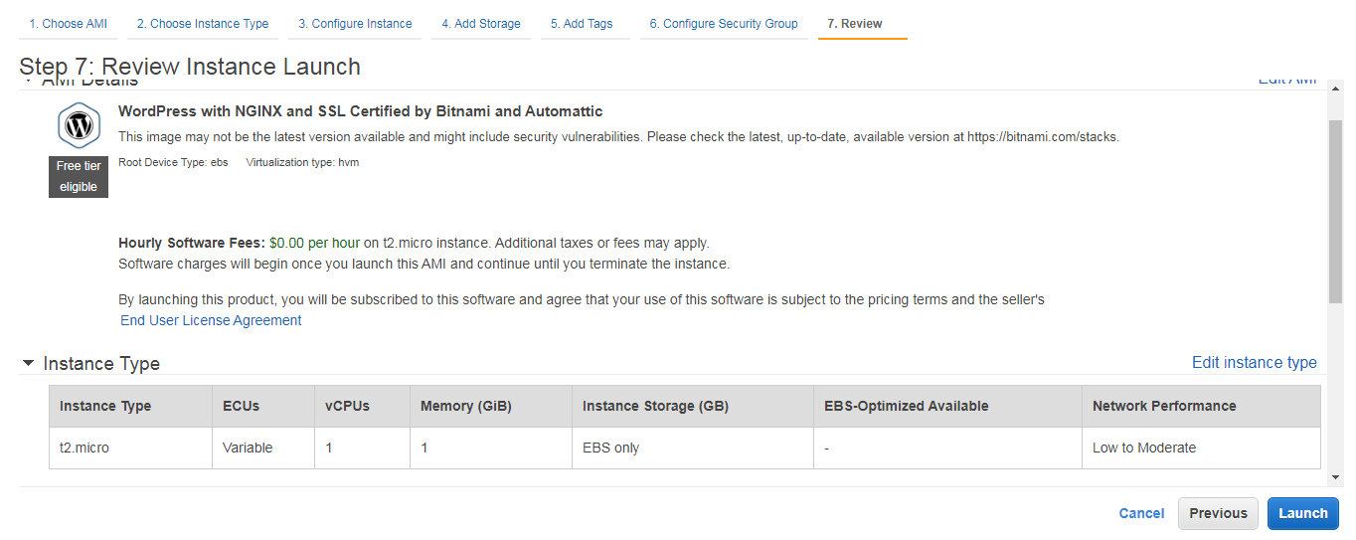Click the vertical scrollbar thumb
The height and width of the screenshot is (540, 1356).
click(x=1335, y=209)
